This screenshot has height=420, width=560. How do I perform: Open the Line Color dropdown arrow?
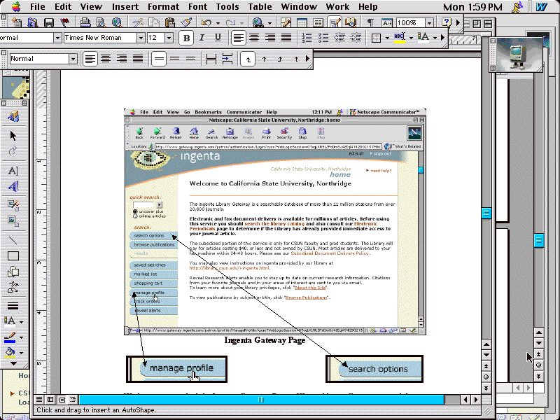[x=22, y=337]
